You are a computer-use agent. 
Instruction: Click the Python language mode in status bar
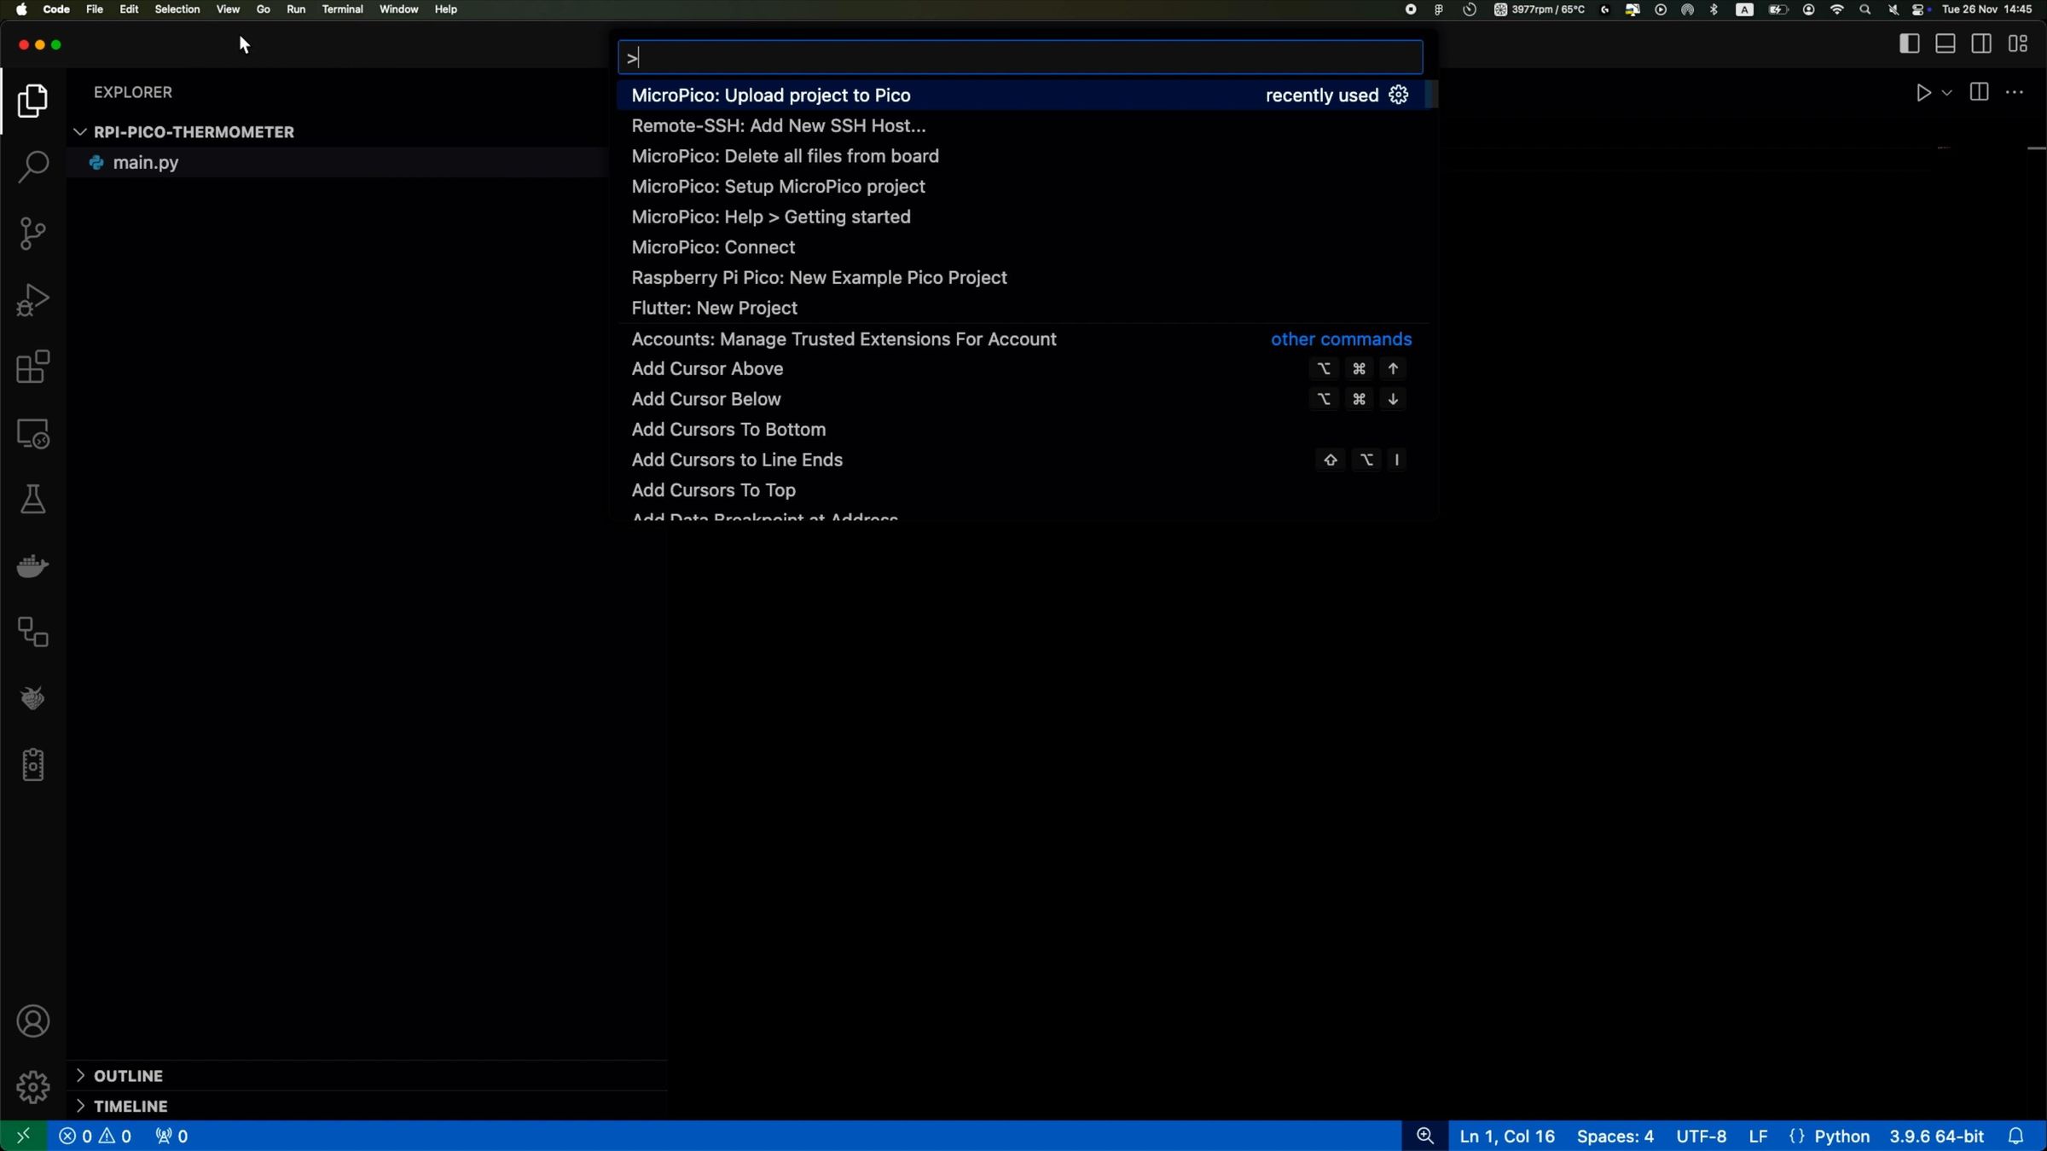point(1841,1137)
